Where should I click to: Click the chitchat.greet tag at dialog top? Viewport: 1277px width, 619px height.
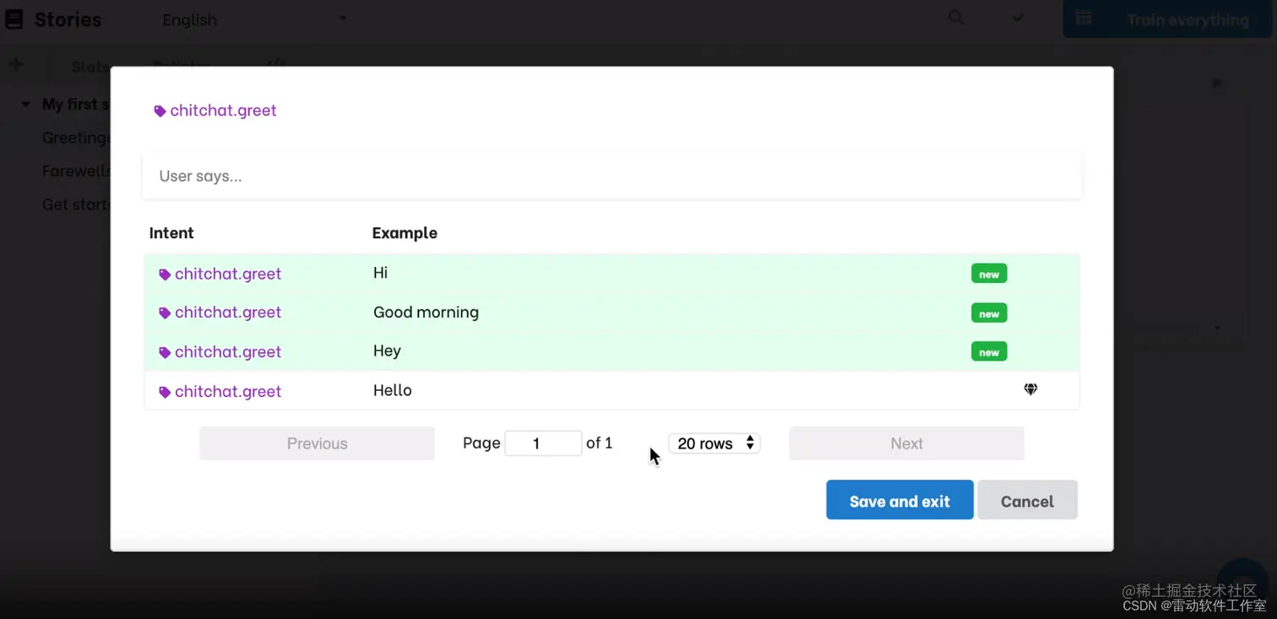point(215,111)
